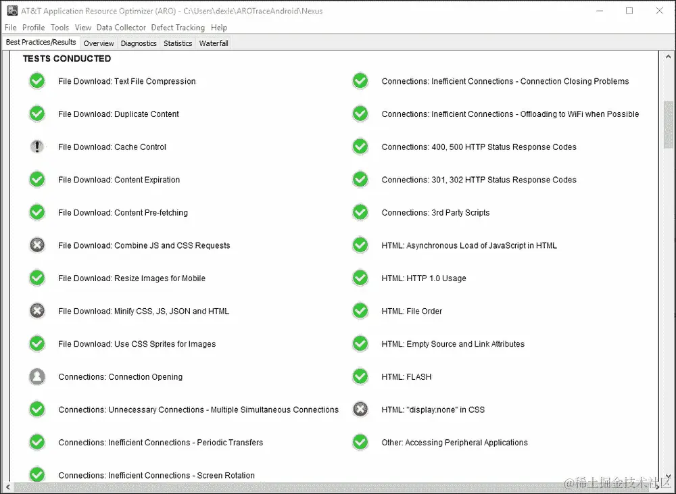Click the check icon beside HTML: File Order

pos(360,311)
